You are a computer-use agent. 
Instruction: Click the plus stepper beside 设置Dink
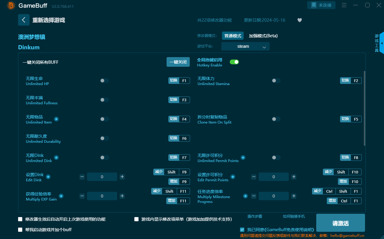[122, 177]
